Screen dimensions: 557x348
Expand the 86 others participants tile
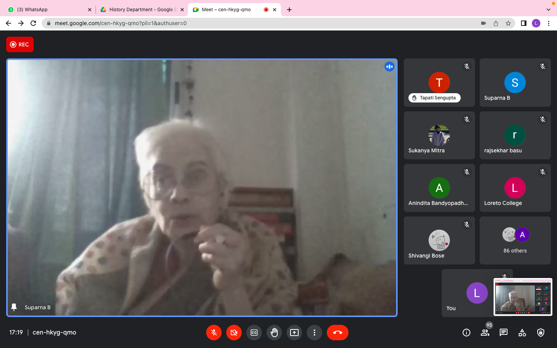[x=515, y=241]
